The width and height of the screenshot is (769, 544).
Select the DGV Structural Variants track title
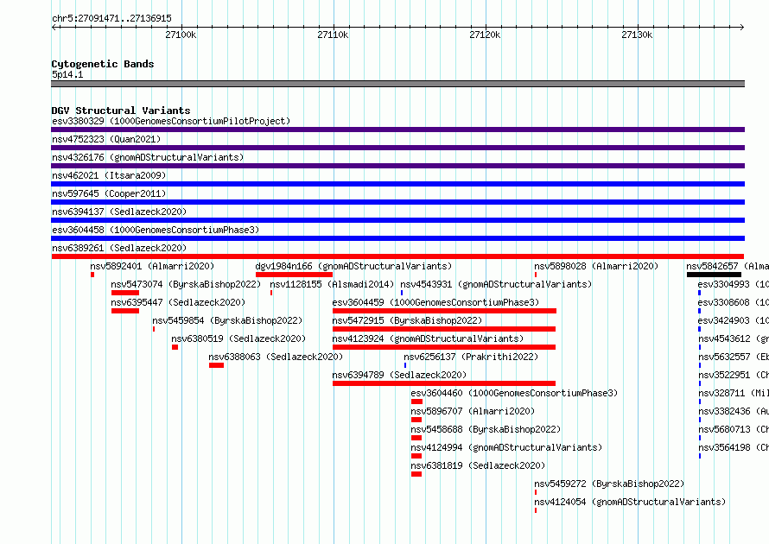click(x=121, y=111)
